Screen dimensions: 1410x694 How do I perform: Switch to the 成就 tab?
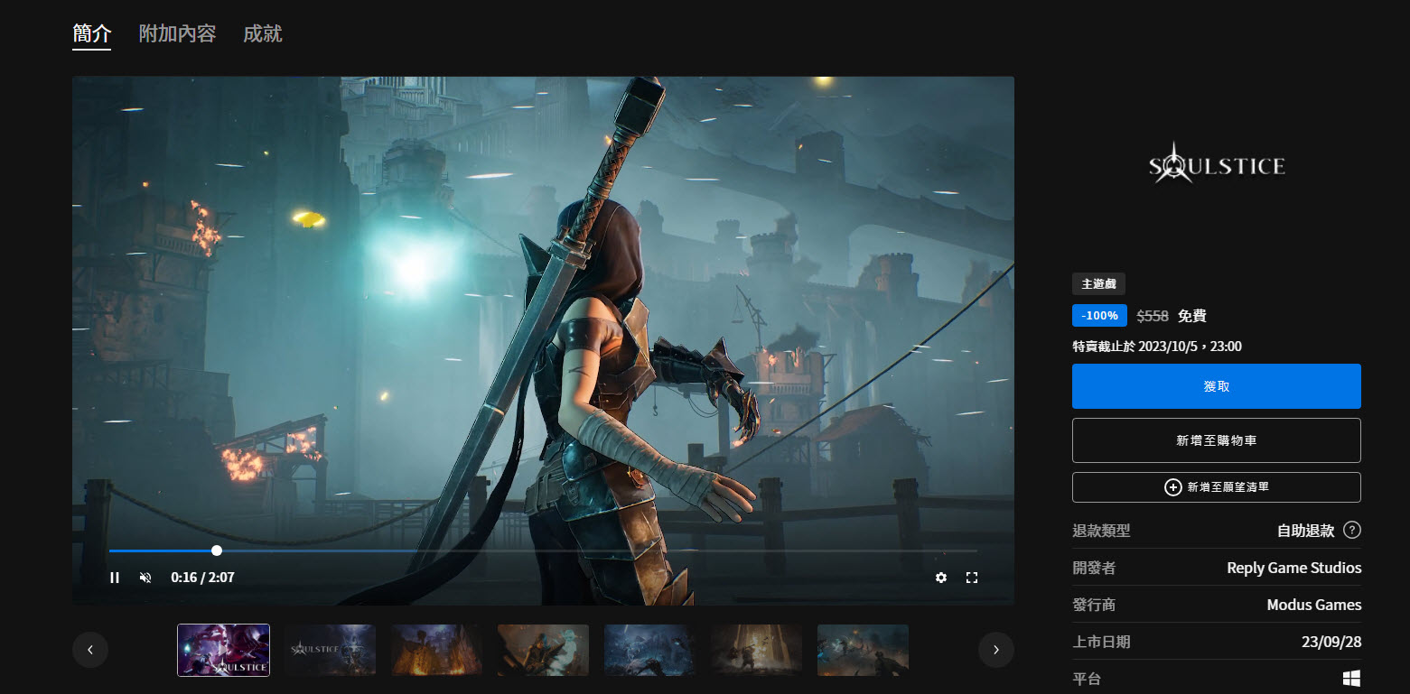coord(263,34)
